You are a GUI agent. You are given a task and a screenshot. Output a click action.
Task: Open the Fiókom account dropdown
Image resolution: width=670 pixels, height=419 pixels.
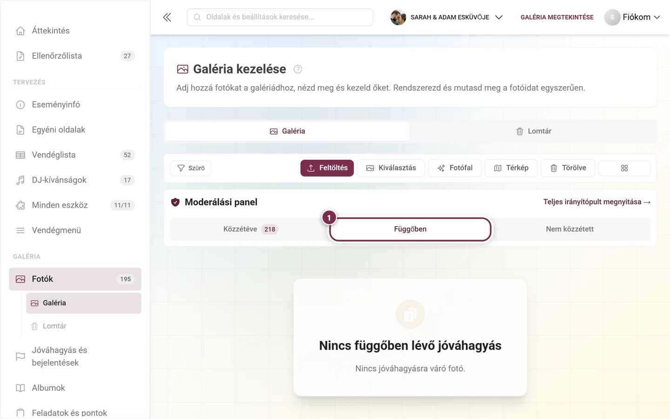coord(632,17)
